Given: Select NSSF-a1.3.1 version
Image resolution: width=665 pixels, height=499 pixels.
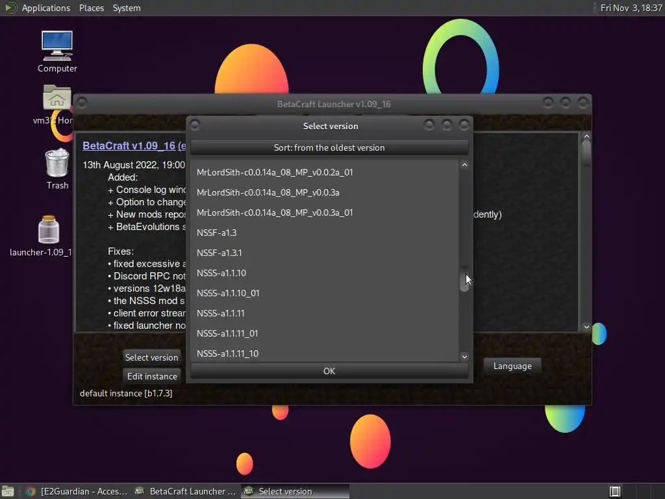Looking at the screenshot, I should click(325, 253).
